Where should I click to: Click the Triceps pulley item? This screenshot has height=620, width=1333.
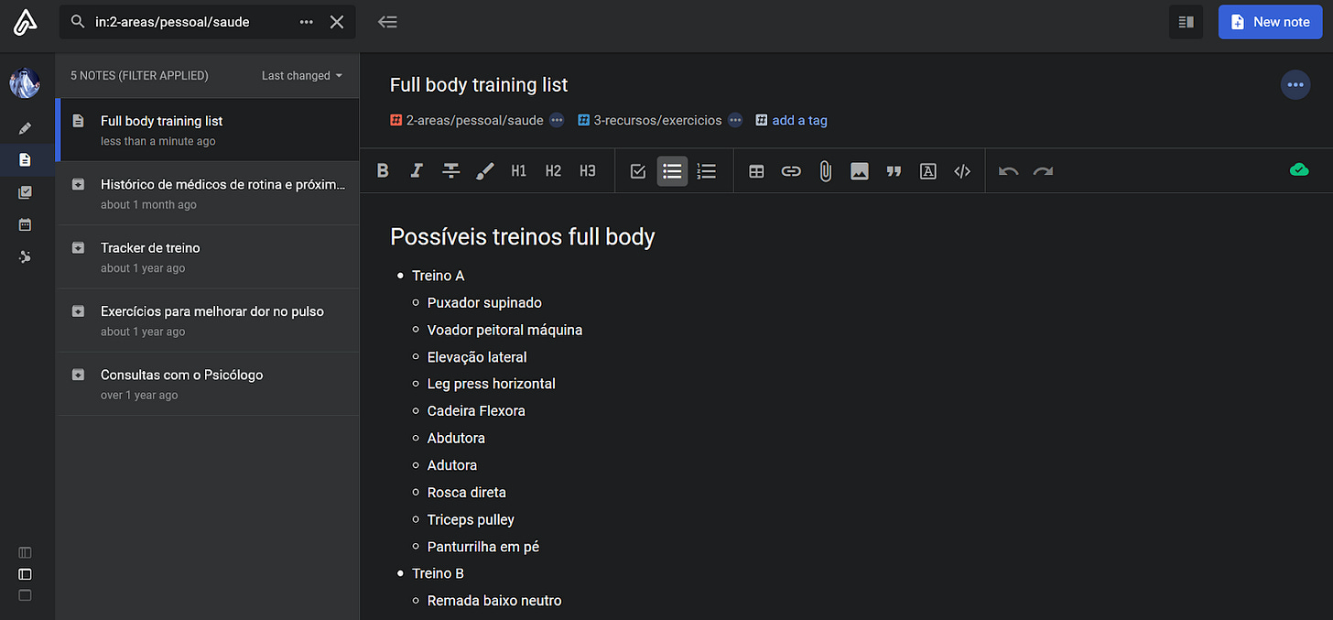coord(471,520)
